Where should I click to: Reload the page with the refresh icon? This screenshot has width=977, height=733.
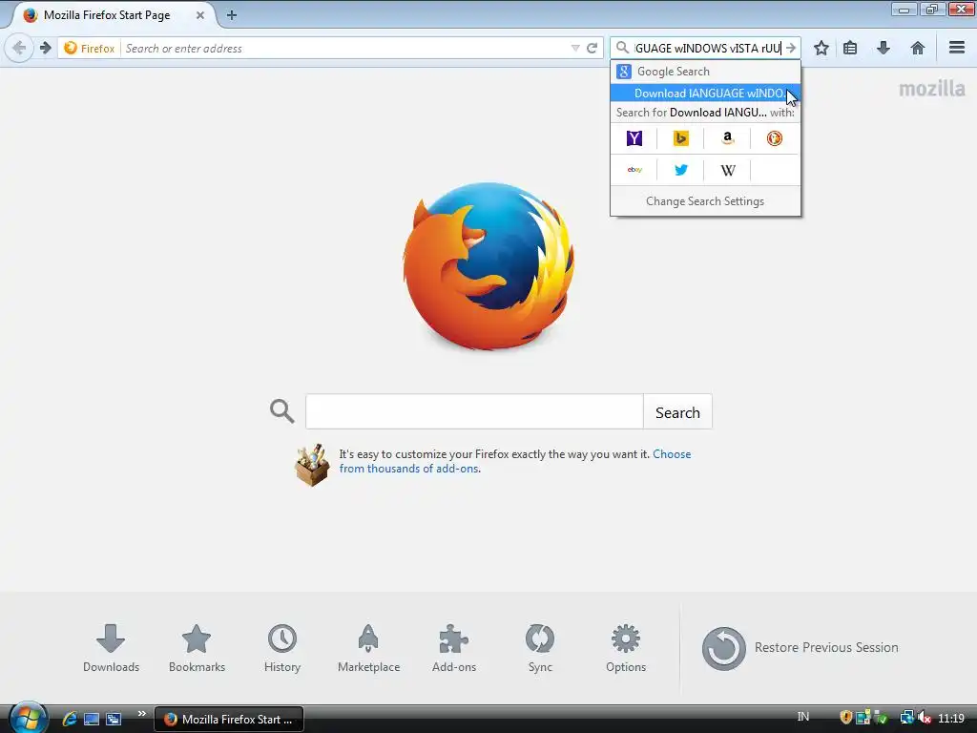(x=592, y=48)
